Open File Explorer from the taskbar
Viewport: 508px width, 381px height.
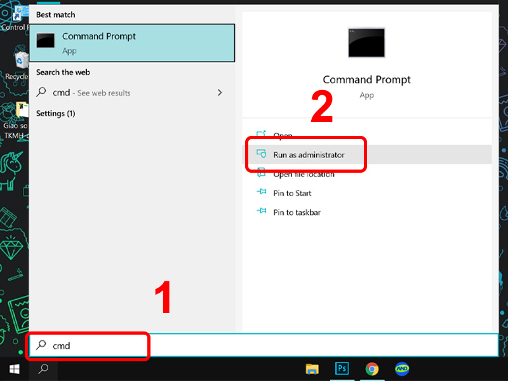click(x=311, y=369)
